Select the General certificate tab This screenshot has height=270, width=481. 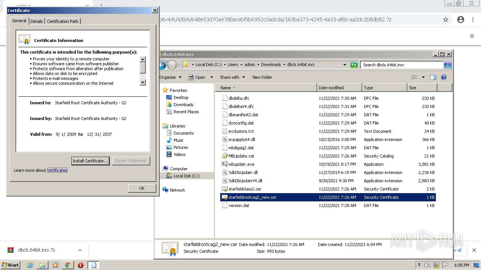coord(19,21)
